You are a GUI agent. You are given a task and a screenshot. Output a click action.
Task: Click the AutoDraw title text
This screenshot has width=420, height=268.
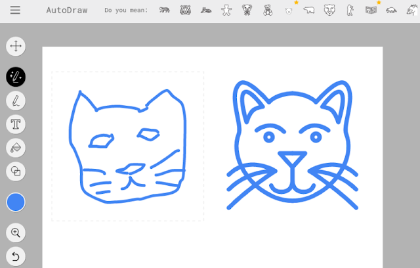(67, 11)
